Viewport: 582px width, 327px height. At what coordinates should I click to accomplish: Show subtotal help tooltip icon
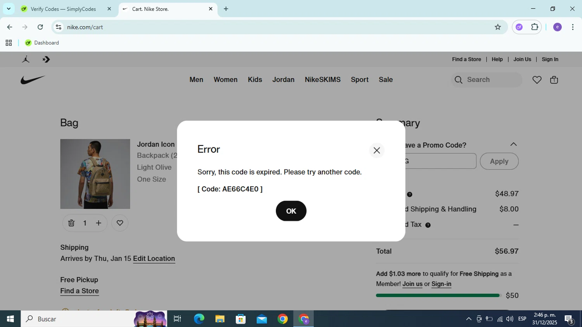(409, 194)
